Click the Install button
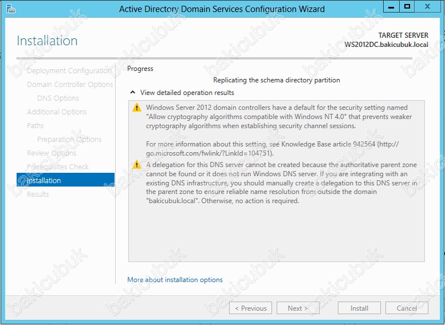 [x=359, y=308]
